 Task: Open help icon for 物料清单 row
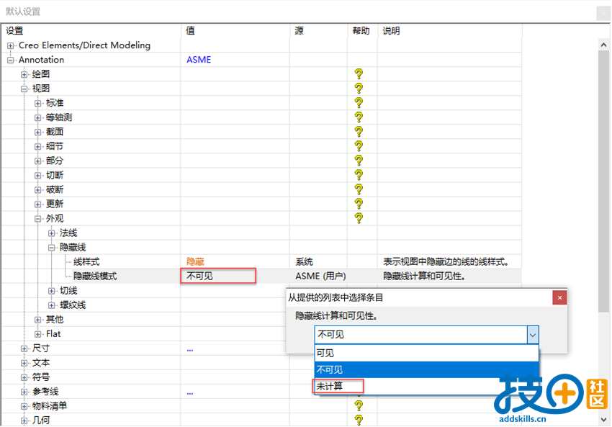pos(359,406)
